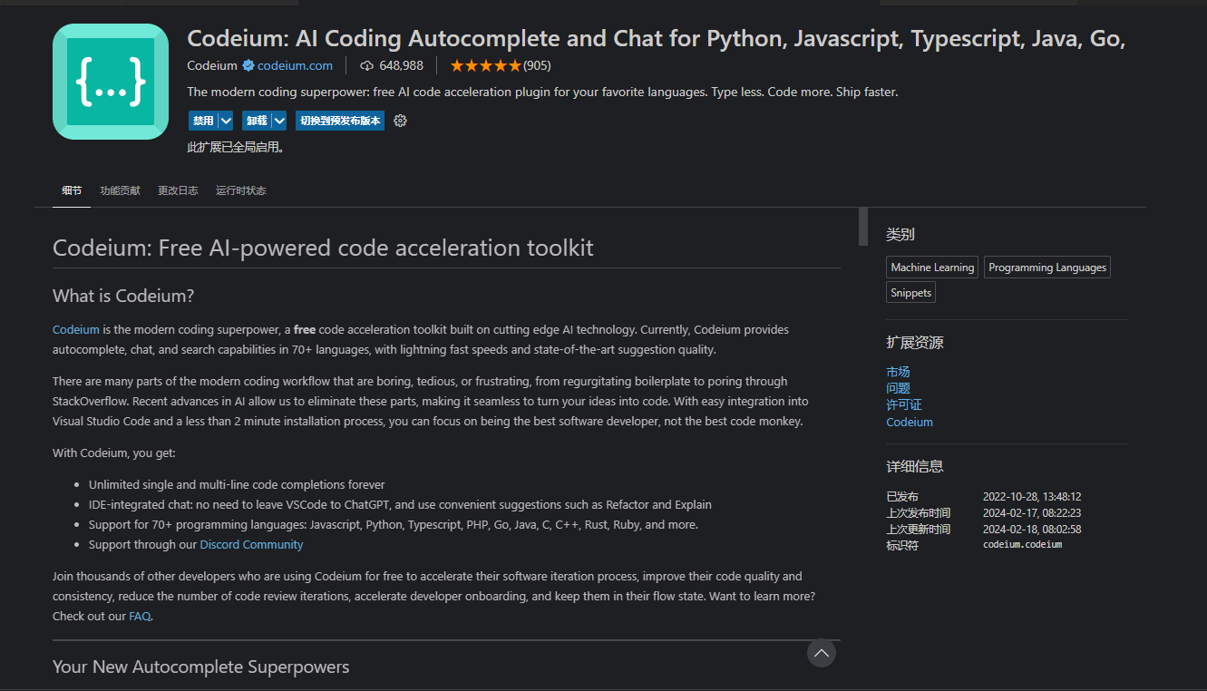
Task: Open the codeium.com publisher link
Action: point(295,65)
